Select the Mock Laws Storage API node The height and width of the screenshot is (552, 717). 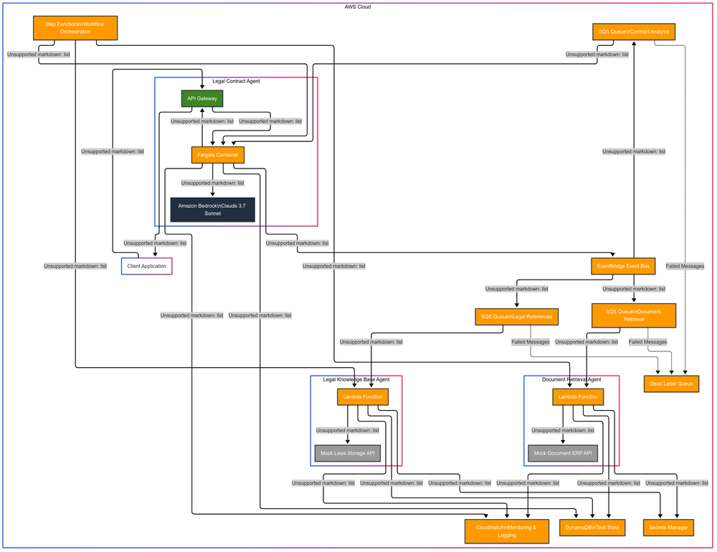point(347,452)
